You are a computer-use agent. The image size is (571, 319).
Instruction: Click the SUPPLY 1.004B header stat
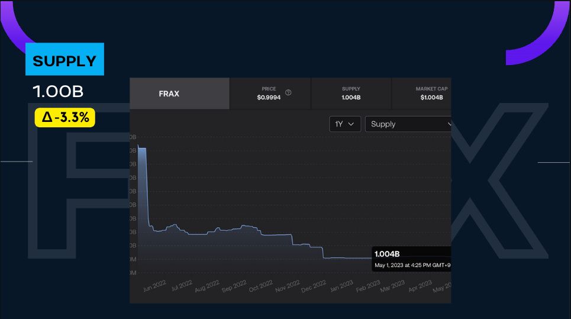pyautogui.click(x=351, y=94)
